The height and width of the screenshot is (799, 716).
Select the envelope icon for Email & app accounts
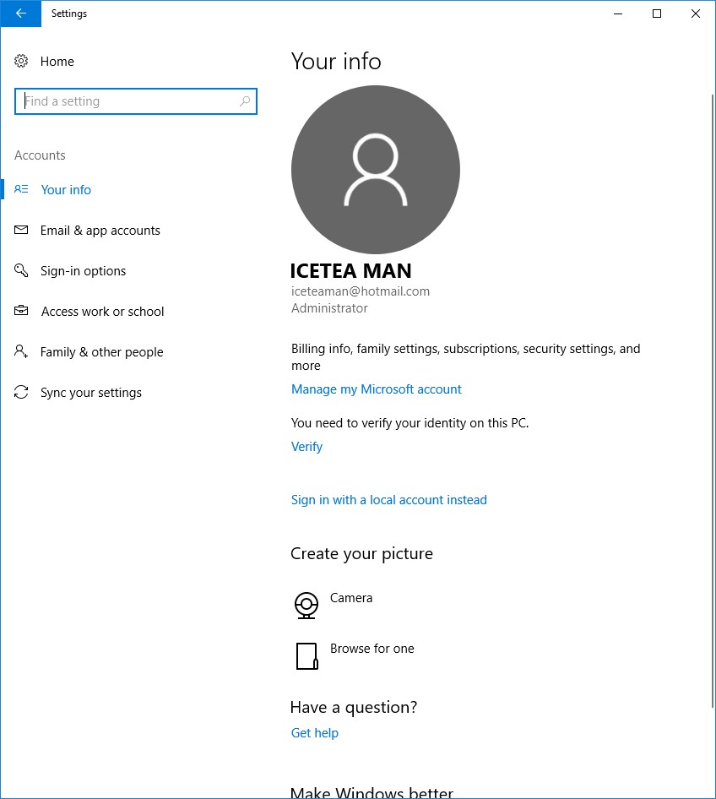[x=22, y=231]
